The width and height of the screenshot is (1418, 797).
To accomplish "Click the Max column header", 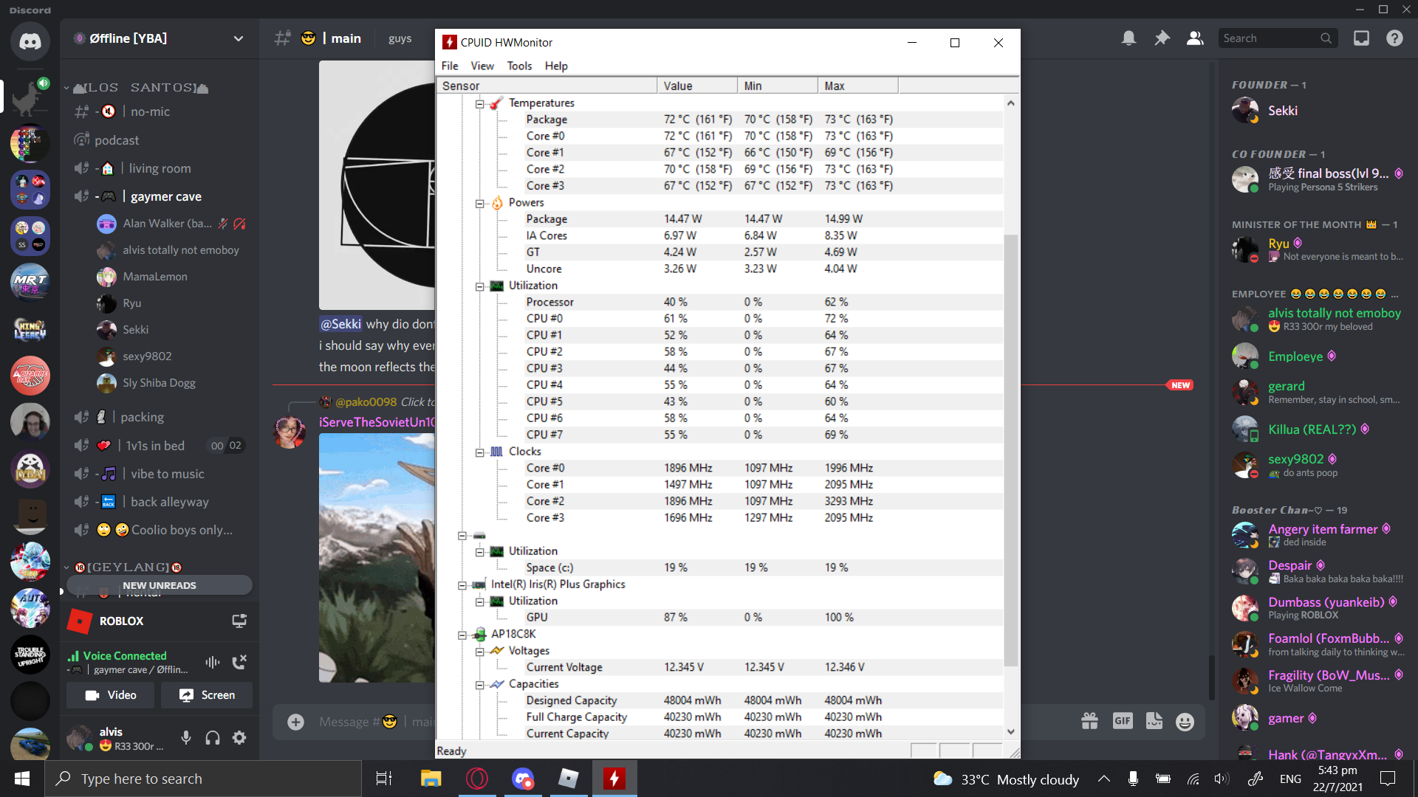I will 858,86.
